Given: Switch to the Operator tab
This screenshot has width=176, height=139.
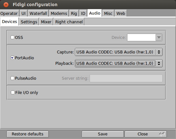Looking at the screenshot, I should click(9, 13).
